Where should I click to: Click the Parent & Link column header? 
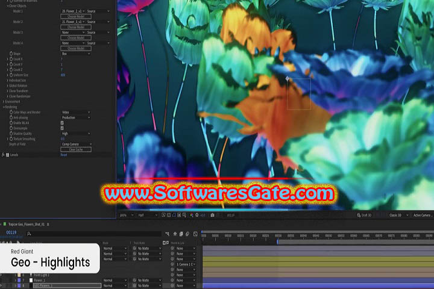177,243
